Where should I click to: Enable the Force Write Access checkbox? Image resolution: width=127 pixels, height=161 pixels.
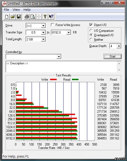[x=52, y=25]
